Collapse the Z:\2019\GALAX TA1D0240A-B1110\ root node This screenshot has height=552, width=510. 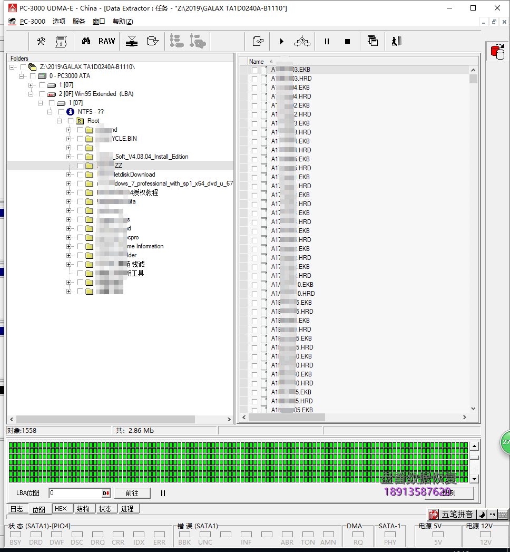pos(12,67)
